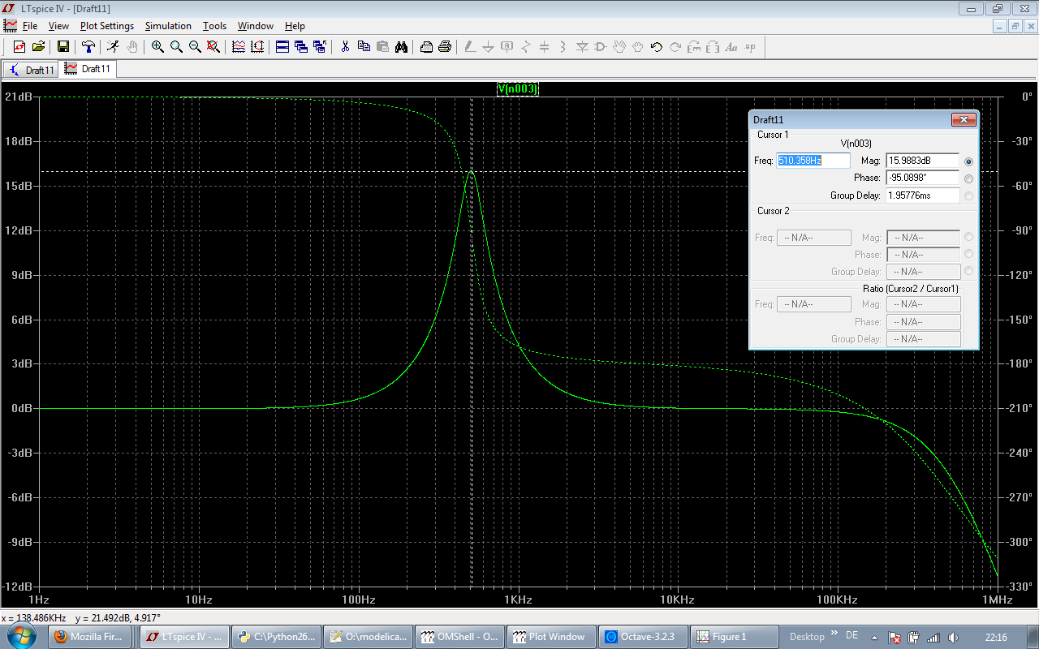The width and height of the screenshot is (1039, 649).
Task: Switch to Octave-3.2.3 in the taskbar
Action: coord(641,637)
